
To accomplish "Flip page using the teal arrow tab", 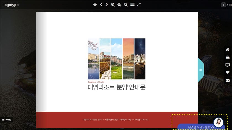I will coord(201,70).
